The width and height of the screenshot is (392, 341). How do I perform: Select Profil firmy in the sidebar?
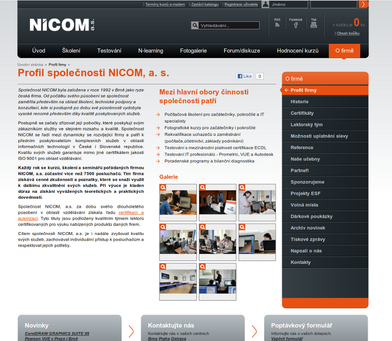click(325, 90)
